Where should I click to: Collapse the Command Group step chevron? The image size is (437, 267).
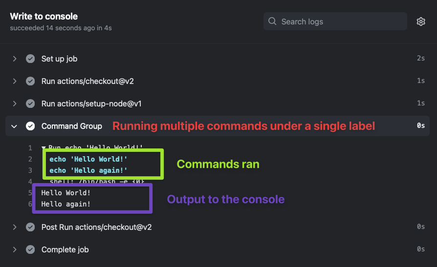[x=15, y=126]
